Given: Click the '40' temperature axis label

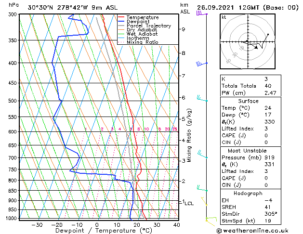Looking at the screenshot, I should coord(177,225).
